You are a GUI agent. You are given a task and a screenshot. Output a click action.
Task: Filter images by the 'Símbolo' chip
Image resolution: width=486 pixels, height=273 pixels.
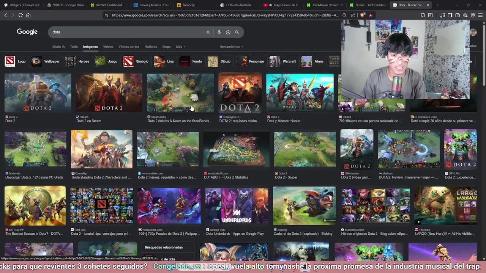pyautogui.click(x=136, y=61)
